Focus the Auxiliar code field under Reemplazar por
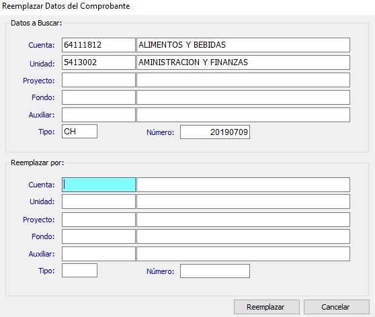Viewport: 375px width, 317px height. [99, 254]
